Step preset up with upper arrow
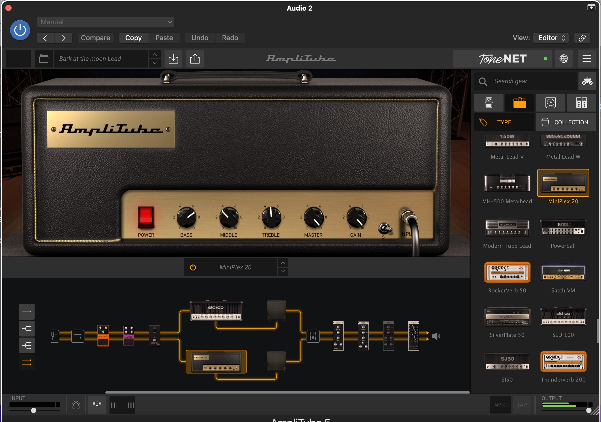This screenshot has height=422, width=601. (x=155, y=54)
